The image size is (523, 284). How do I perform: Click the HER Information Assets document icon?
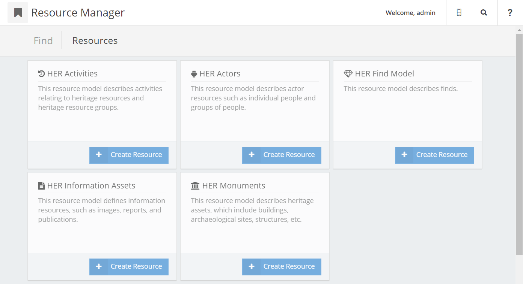click(41, 186)
